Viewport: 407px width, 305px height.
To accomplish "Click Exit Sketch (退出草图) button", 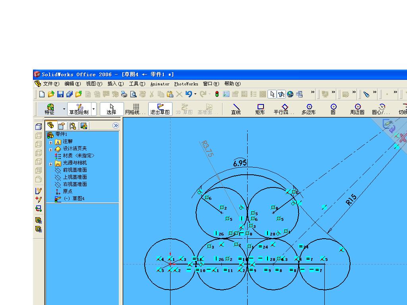I will (x=160, y=109).
